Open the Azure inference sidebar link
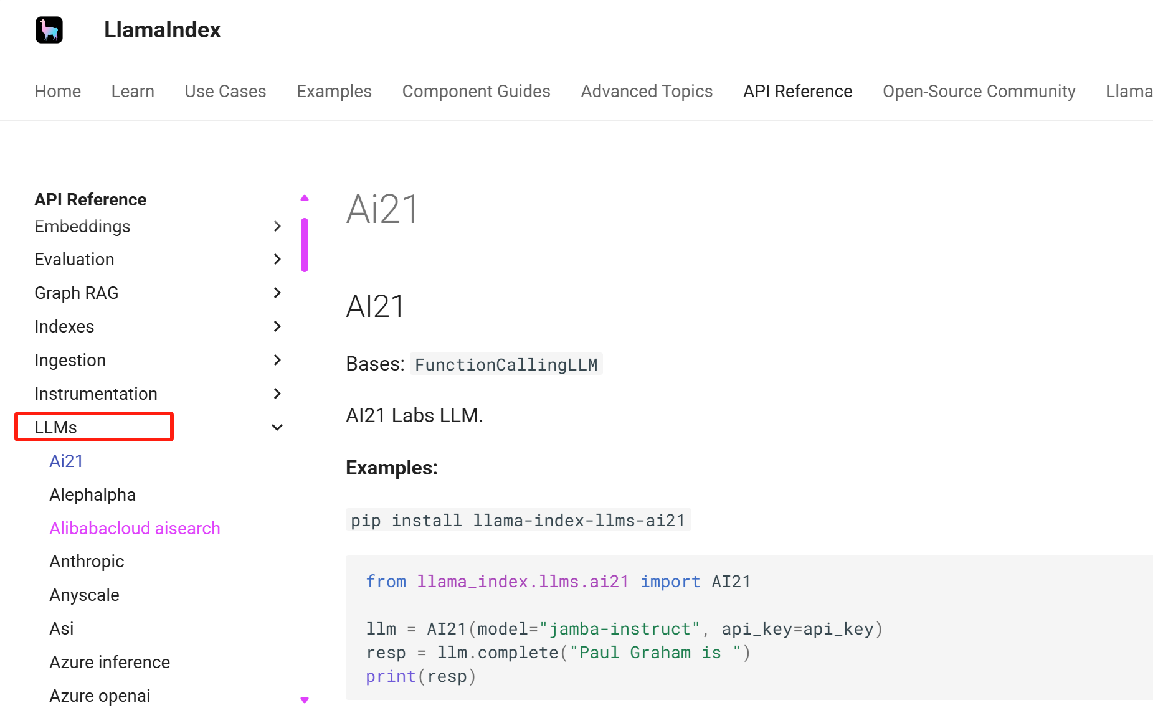Image resolution: width=1153 pixels, height=708 pixels. pyautogui.click(x=110, y=662)
